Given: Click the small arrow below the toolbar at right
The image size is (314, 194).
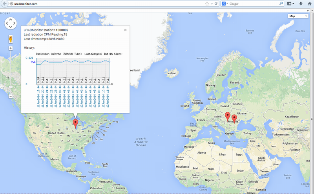Looking at the screenshot, I should [308, 11].
